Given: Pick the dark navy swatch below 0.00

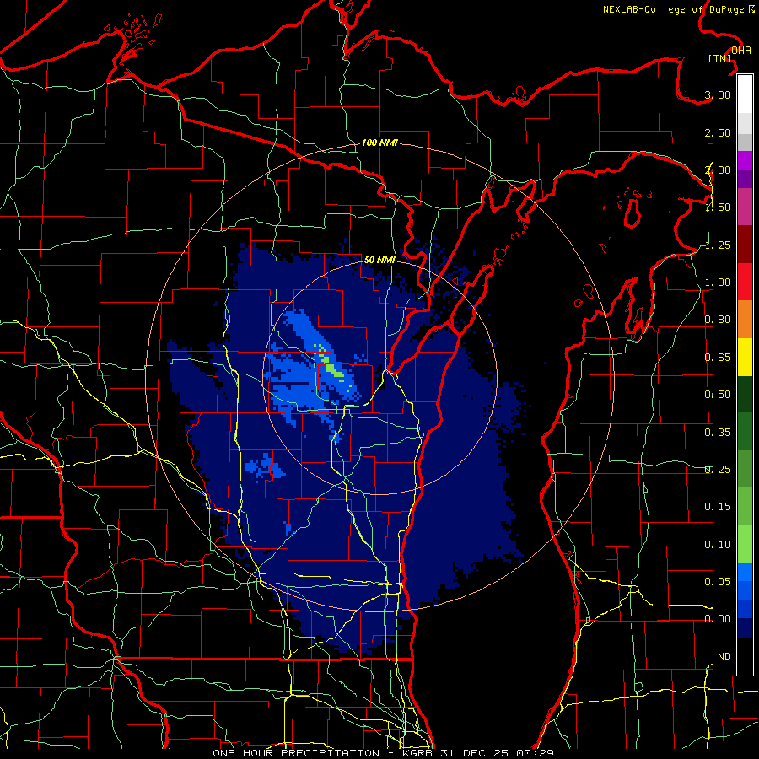Looking at the screenshot, I should 745,628.
